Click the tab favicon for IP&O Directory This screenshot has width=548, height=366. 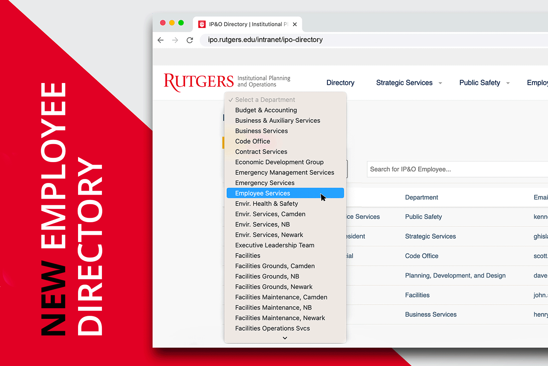click(202, 24)
